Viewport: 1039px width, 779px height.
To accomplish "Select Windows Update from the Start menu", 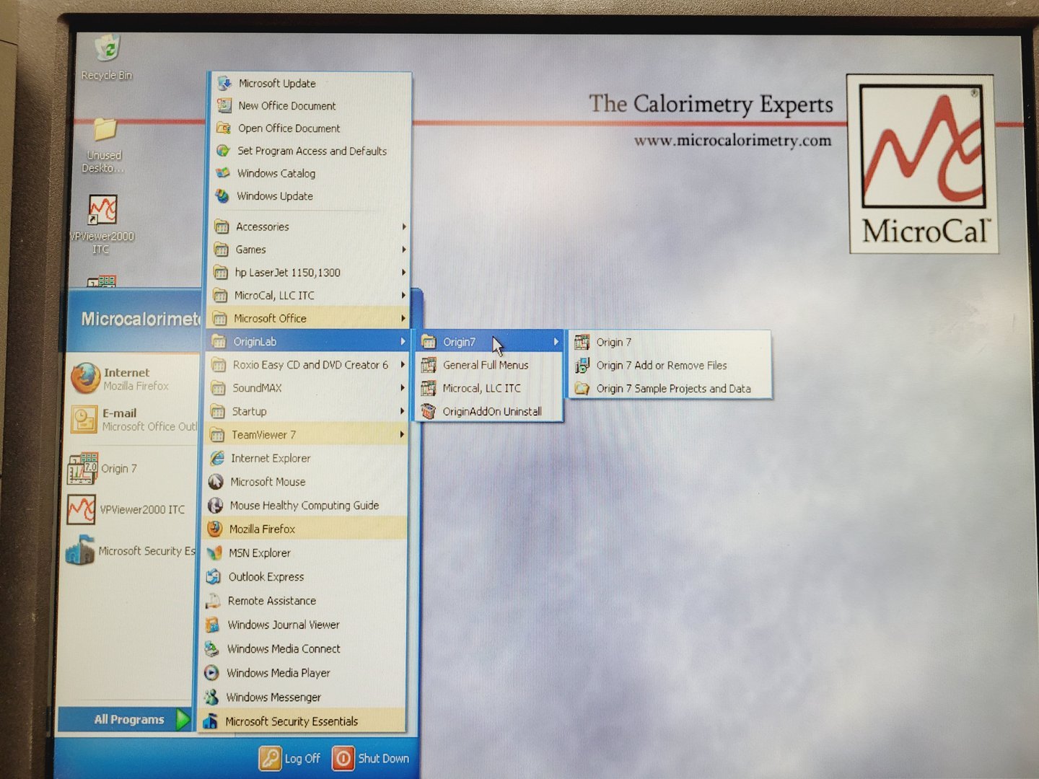I will tap(273, 196).
